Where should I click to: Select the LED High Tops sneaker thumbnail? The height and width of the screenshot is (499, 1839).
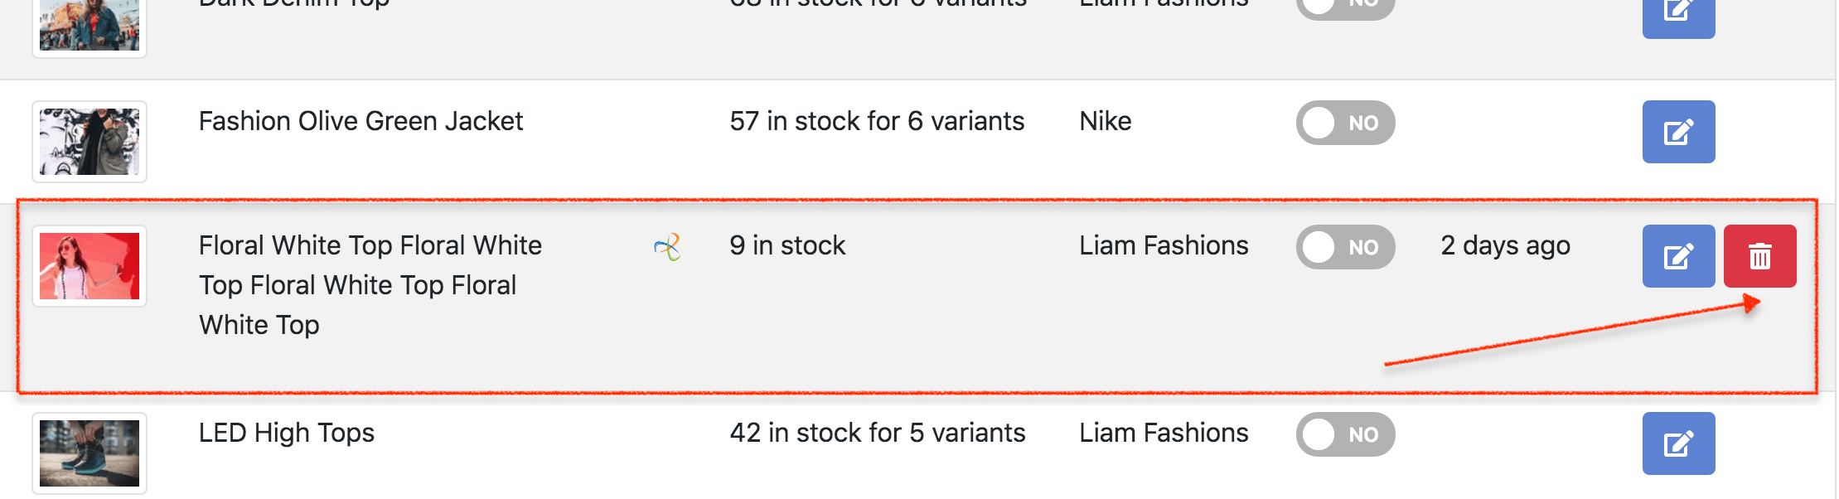click(x=90, y=453)
